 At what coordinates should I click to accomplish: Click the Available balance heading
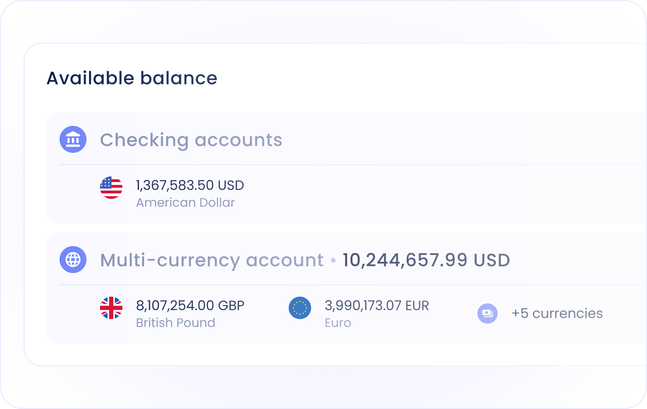coord(132,78)
